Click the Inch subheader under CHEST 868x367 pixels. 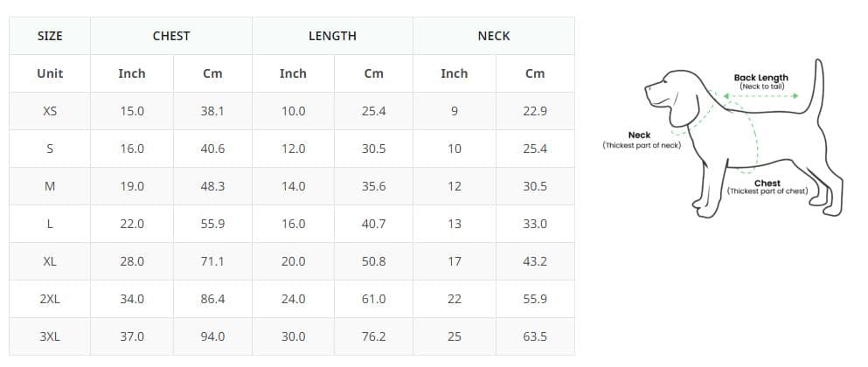tap(132, 73)
